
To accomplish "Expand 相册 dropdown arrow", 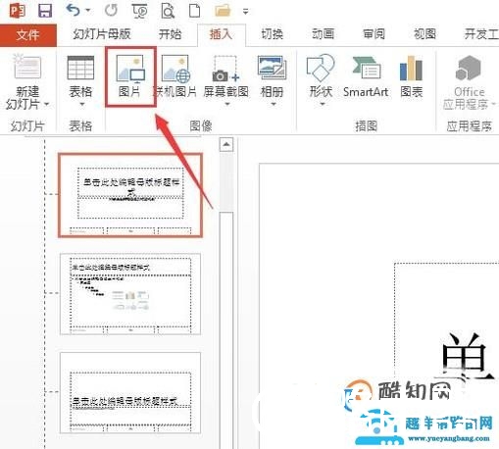I will (274, 105).
